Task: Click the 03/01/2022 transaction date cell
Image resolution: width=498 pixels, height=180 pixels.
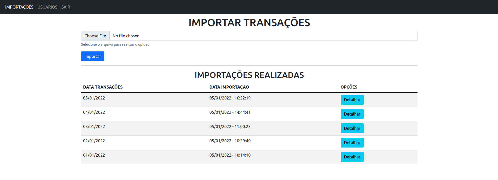Action: pos(94,126)
